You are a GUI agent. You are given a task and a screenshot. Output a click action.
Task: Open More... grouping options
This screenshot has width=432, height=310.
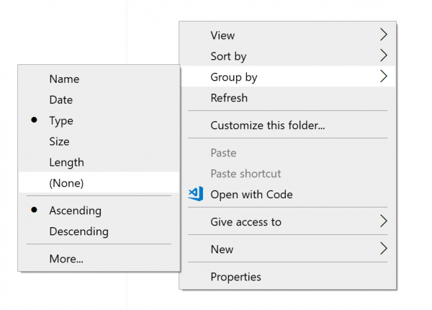pyautogui.click(x=66, y=260)
